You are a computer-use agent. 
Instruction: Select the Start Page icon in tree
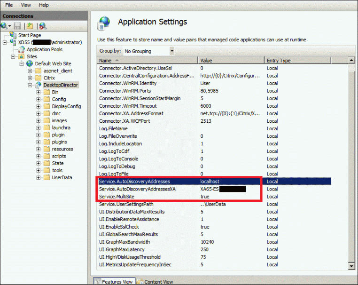tap(13, 35)
